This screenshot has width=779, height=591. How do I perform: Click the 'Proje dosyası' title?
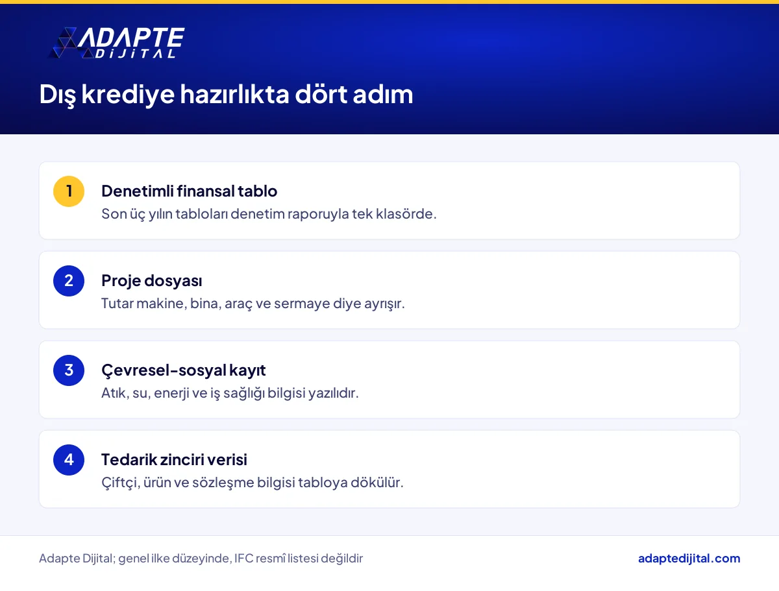[x=152, y=281]
